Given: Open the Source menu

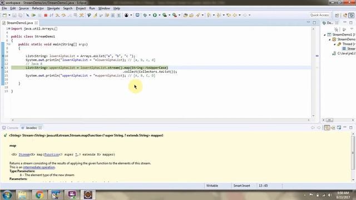Looking at the screenshot, I should pos(24,8).
